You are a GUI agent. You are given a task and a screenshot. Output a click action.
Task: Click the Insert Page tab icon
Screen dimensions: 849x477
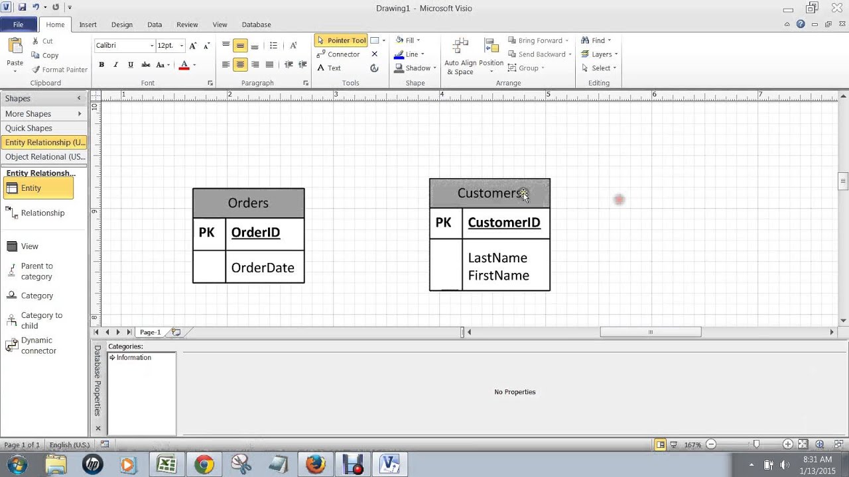coord(176,332)
